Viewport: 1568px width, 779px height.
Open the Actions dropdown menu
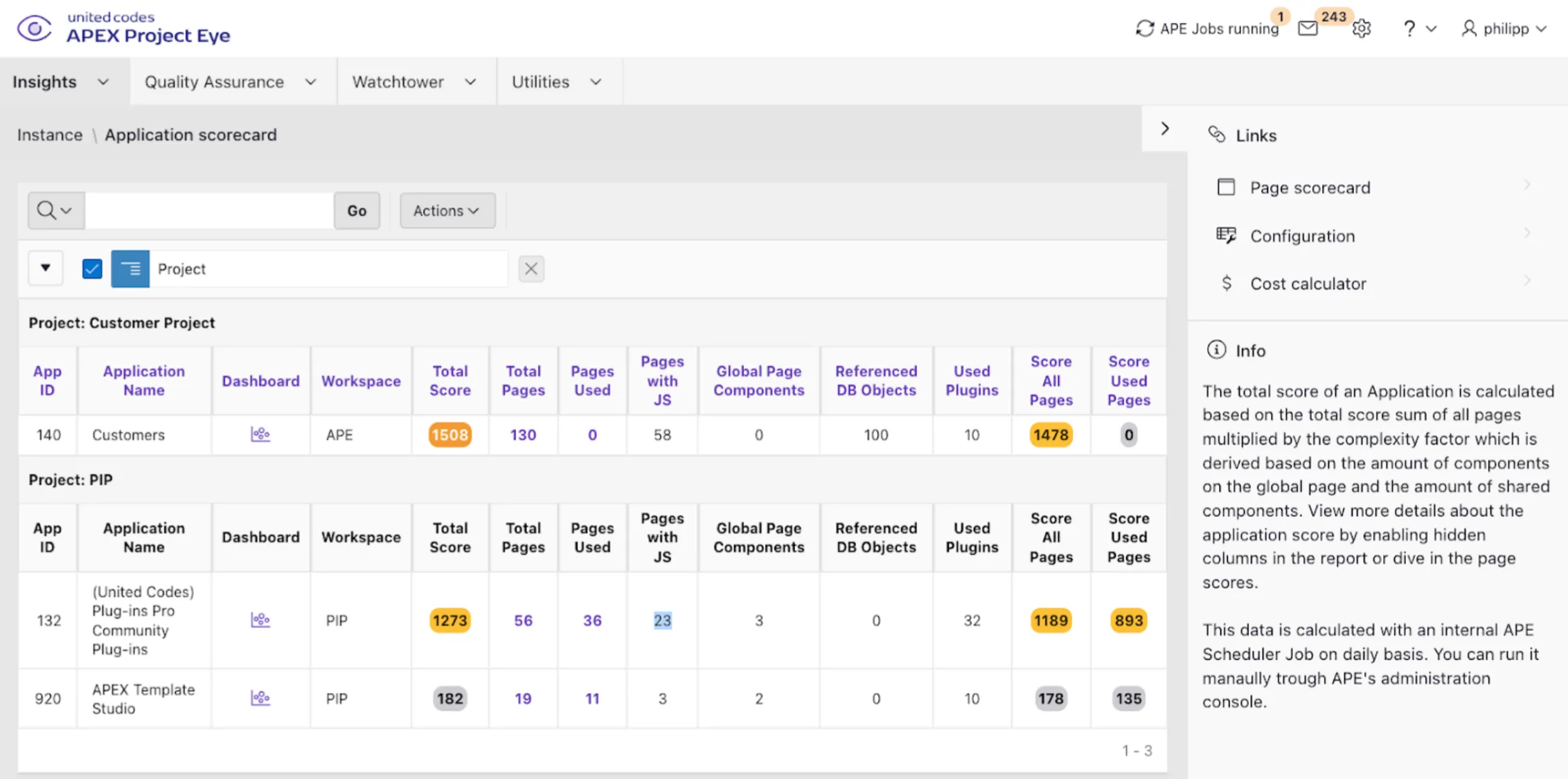tap(447, 210)
